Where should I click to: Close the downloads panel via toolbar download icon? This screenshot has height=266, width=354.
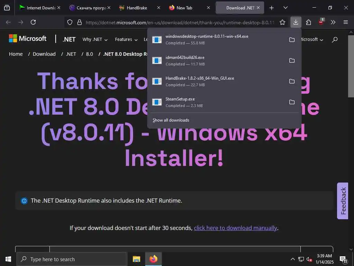tap(296, 22)
